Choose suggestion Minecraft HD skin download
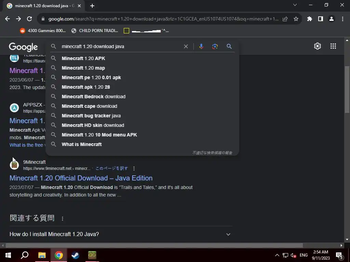 click(143, 126)
